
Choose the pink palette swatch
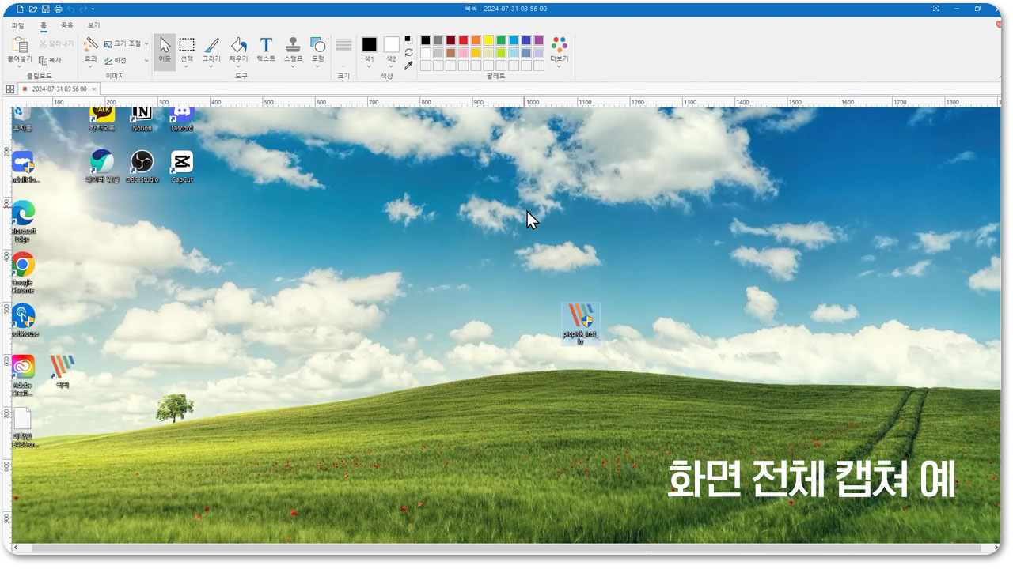pos(463,53)
